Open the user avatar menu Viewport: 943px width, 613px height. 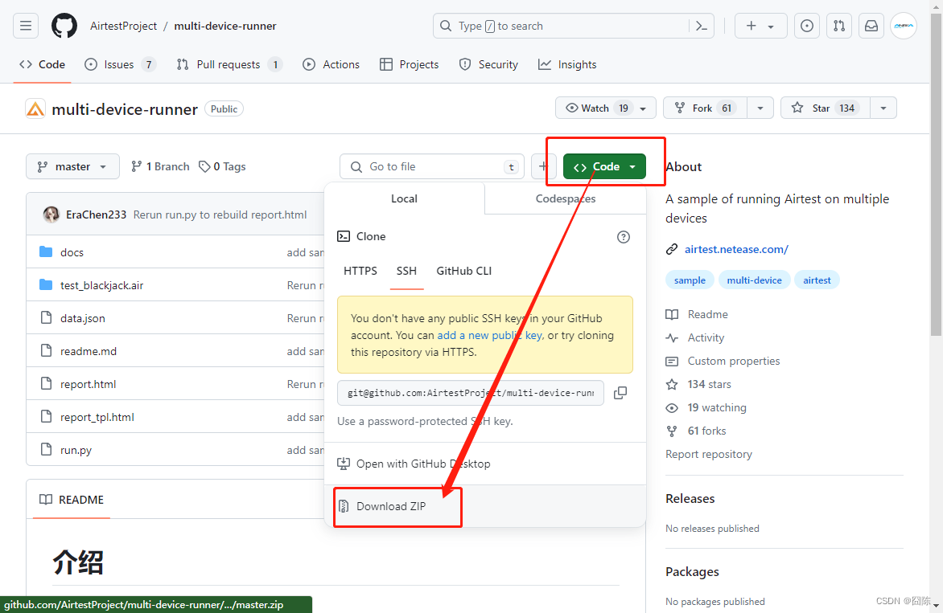[x=904, y=26]
